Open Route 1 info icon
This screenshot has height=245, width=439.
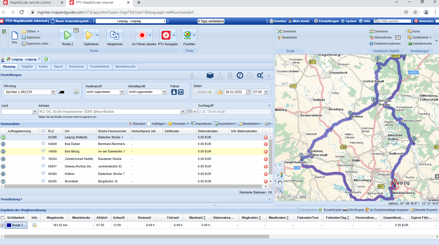coord(35,225)
